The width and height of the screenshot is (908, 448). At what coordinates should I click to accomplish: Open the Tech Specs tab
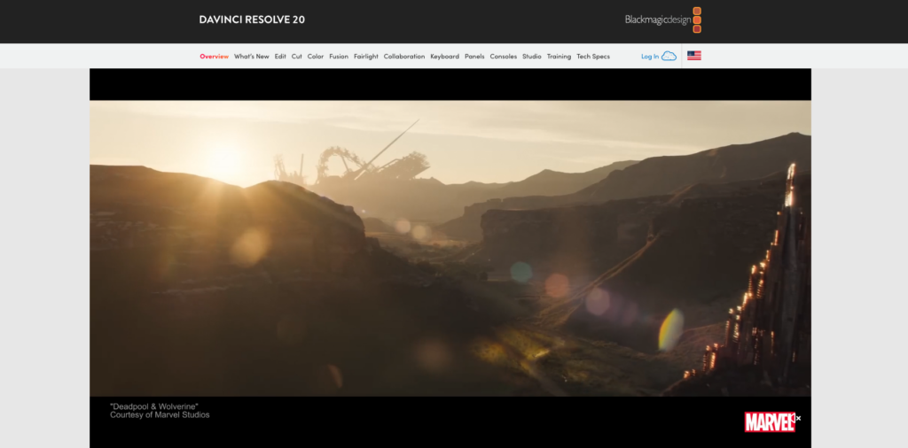(x=593, y=57)
